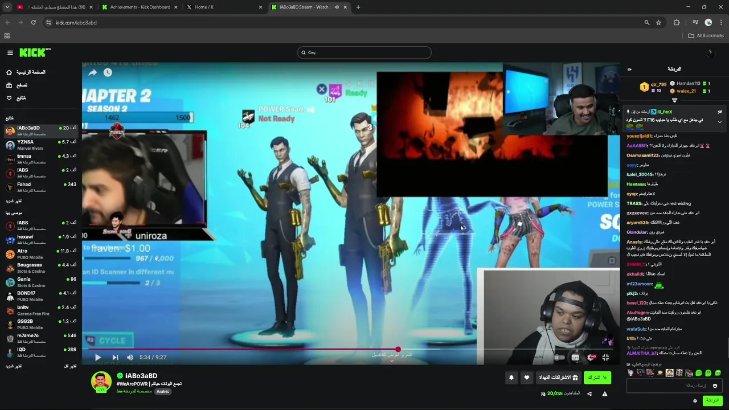
Task: Toggle the notification bell button
Action: 511,378
